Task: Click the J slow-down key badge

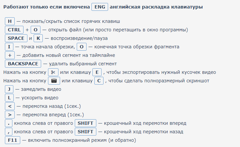Action: (x=9, y=89)
